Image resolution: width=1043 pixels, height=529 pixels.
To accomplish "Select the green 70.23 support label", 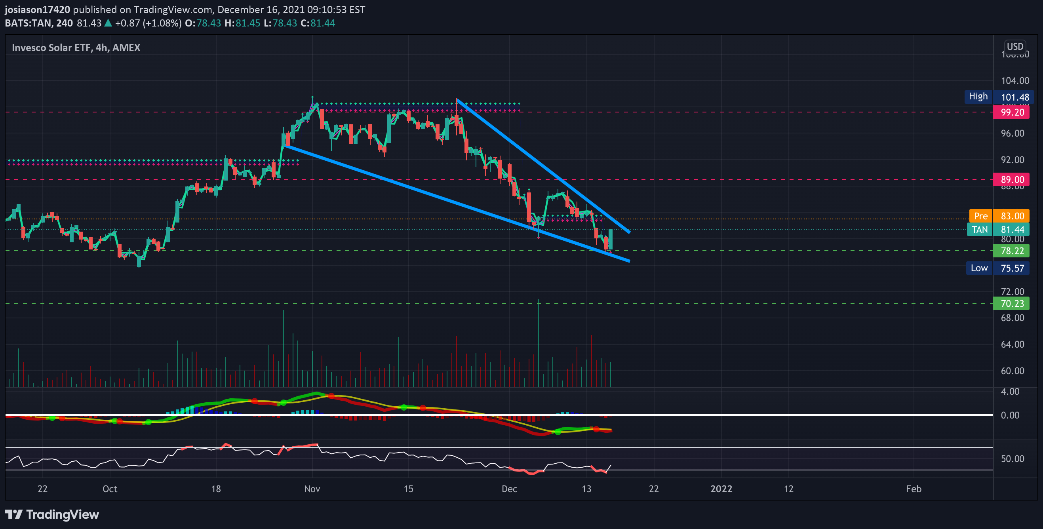I will click(x=1011, y=303).
